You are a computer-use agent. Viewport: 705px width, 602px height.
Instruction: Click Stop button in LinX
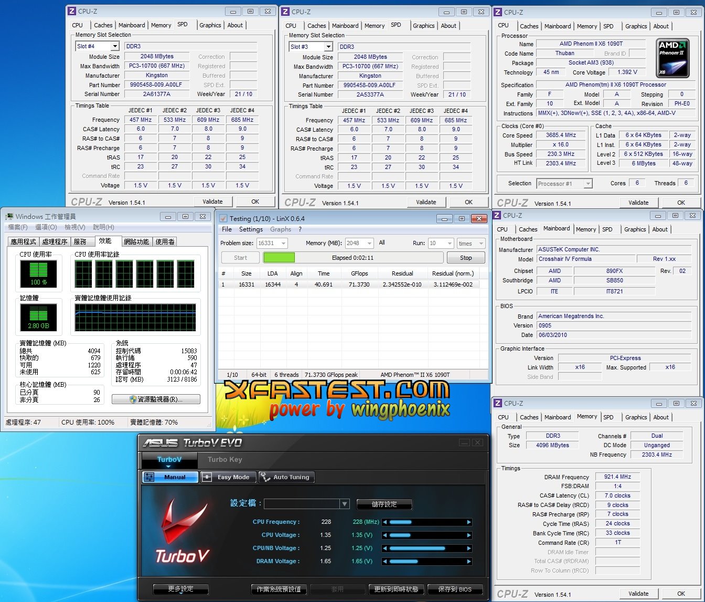pyautogui.click(x=466, y=258)
